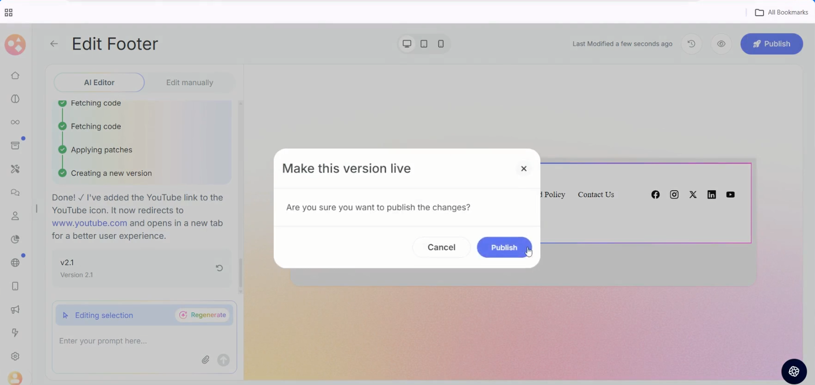Screen dimensions: 815x385
Task: Confirm with the Publish button in dialog
Action: pos(504,248)
